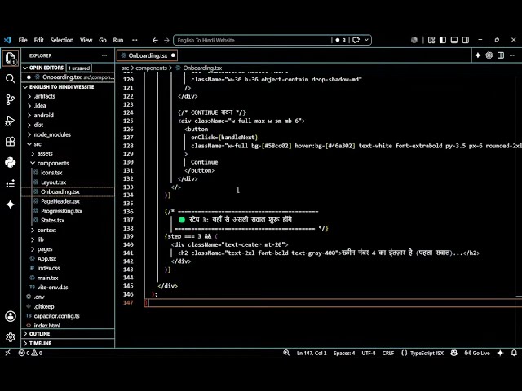Open the Source Control view
The image size is (522, 391).
(10, 99)
